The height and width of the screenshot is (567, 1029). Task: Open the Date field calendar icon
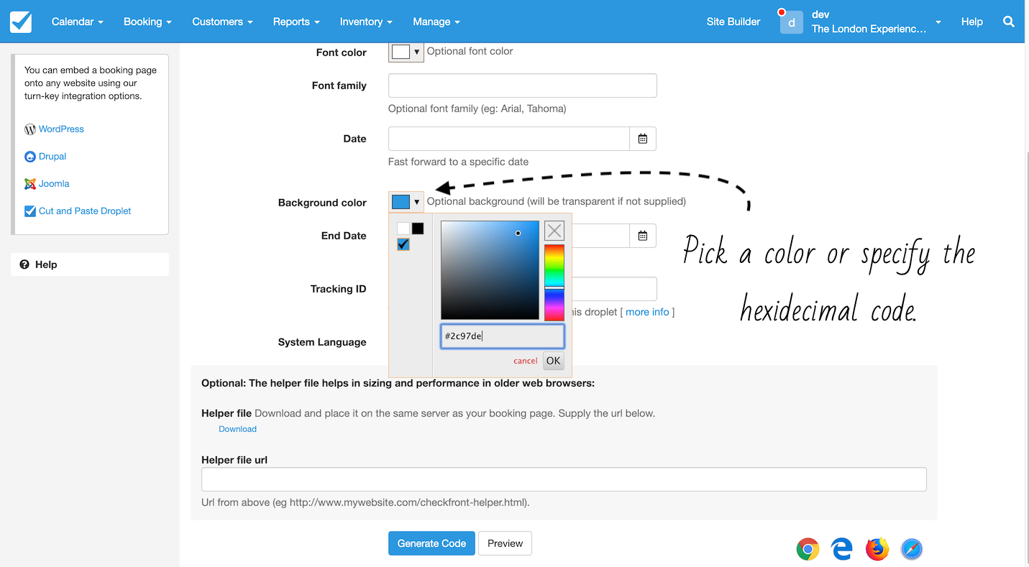(643, 139)
